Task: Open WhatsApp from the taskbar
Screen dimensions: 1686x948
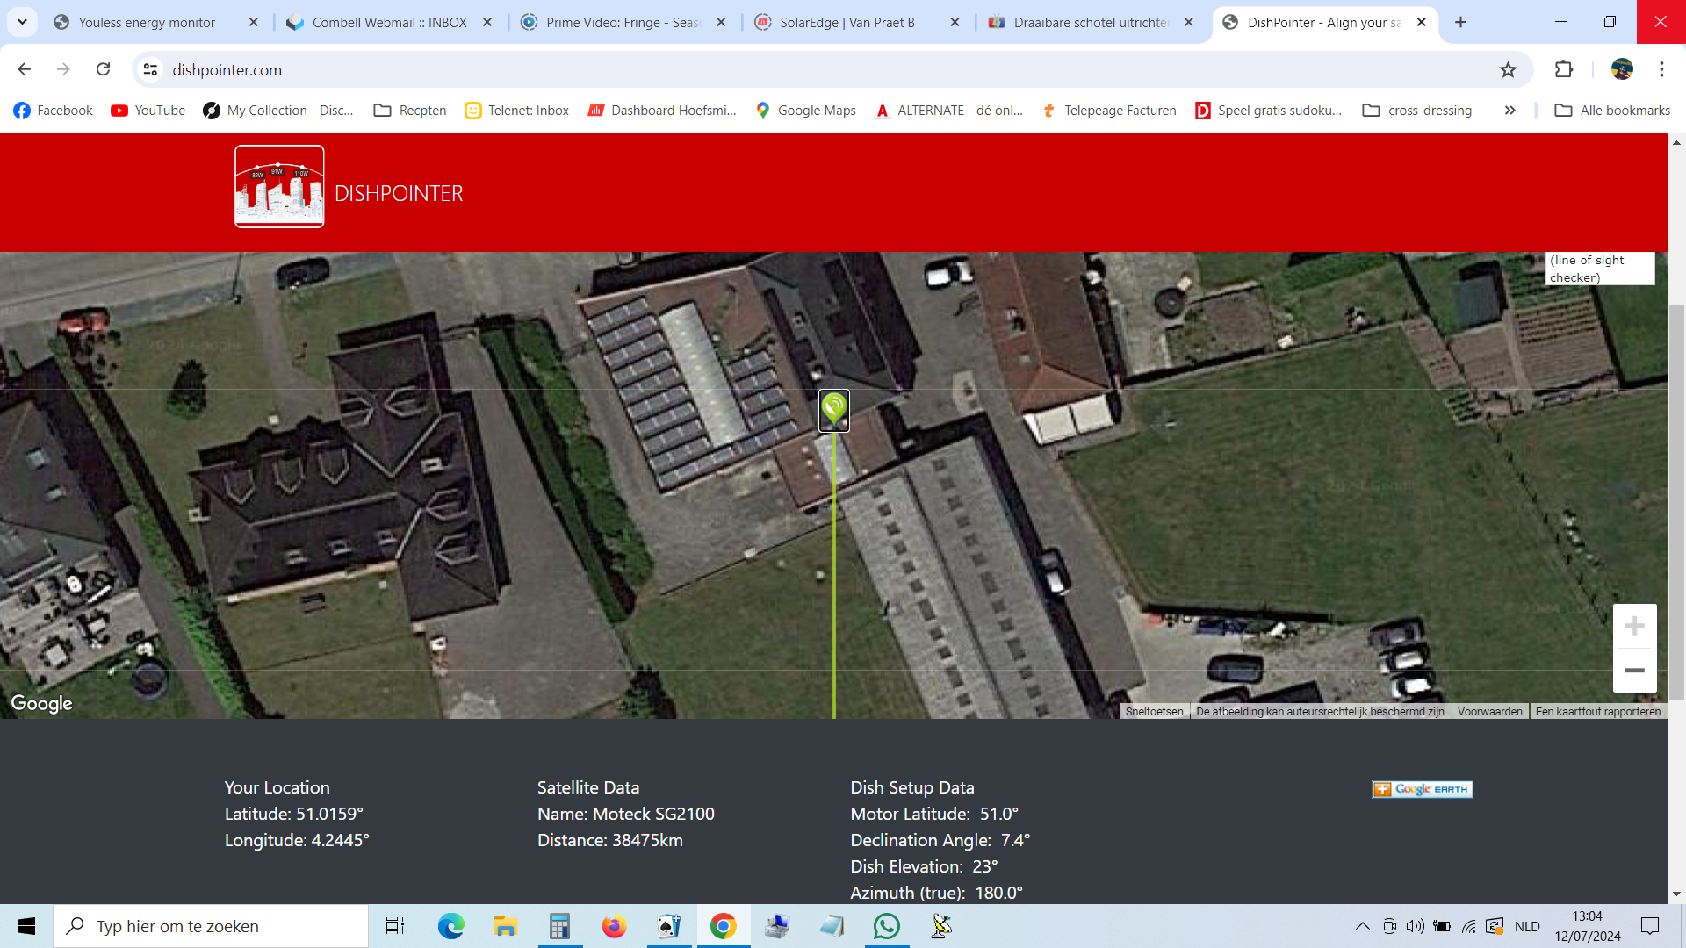Action: click(x=887, y=926)
